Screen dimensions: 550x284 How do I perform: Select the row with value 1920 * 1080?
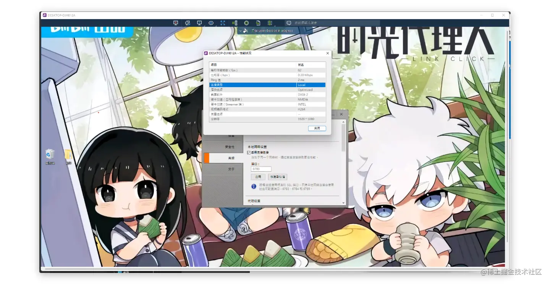click(267, 119)
